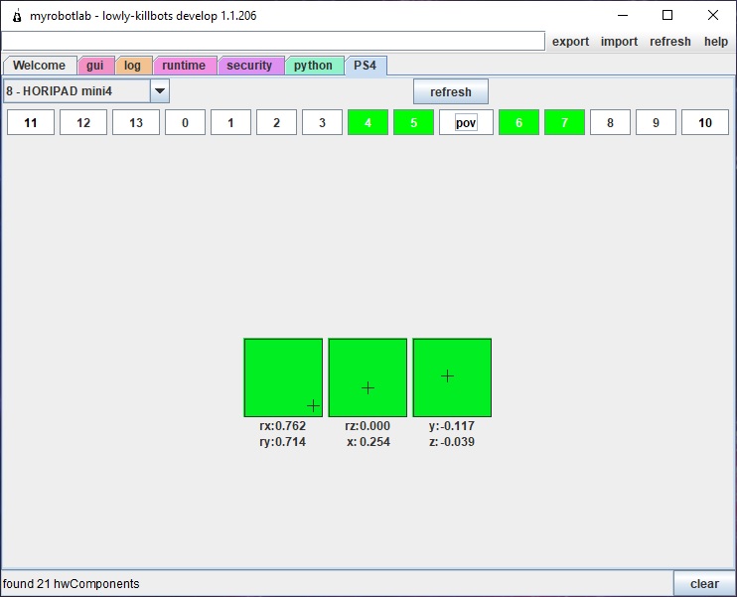Click the z: -0.039 value label
The image size is (737, 597).
tap(452, 442)
